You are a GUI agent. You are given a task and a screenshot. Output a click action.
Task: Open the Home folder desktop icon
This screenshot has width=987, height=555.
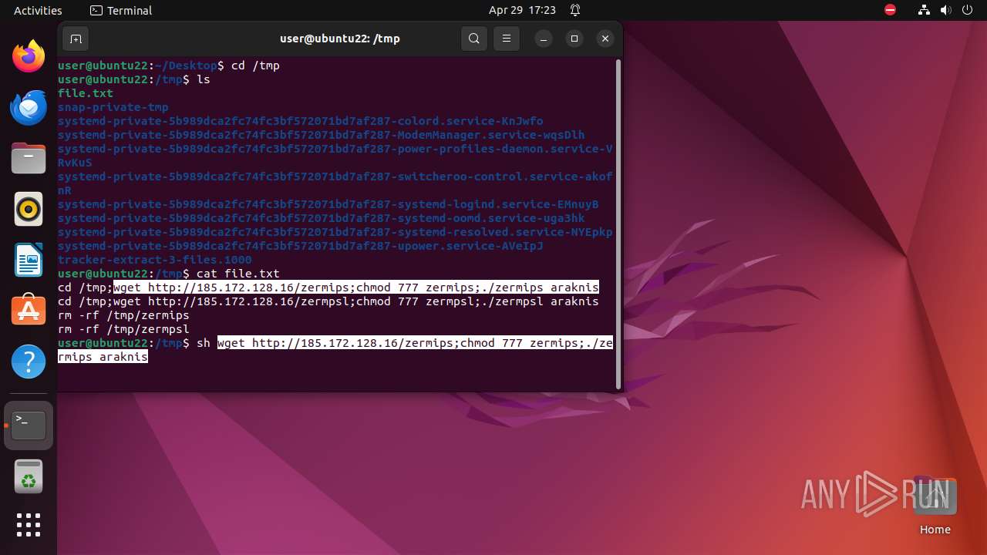[935, 506]
